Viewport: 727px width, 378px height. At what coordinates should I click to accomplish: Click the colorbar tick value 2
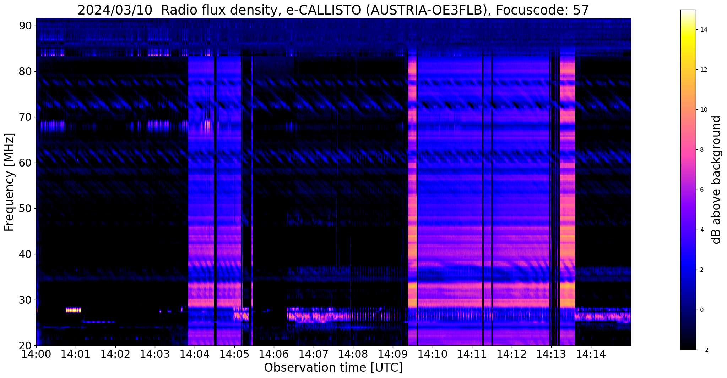click(701, 270)
